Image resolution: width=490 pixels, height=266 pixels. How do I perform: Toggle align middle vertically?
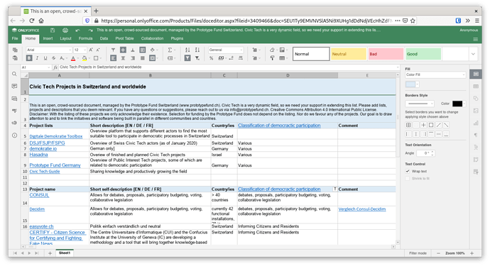123,50
